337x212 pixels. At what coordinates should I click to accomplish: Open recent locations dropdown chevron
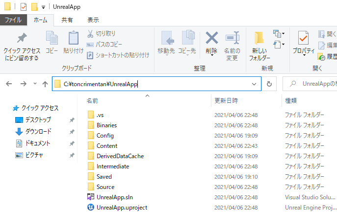pyautogui.click(x=35, y=83)
